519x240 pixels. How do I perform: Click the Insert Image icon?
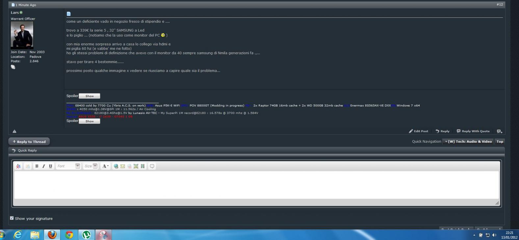click(136, 166)
